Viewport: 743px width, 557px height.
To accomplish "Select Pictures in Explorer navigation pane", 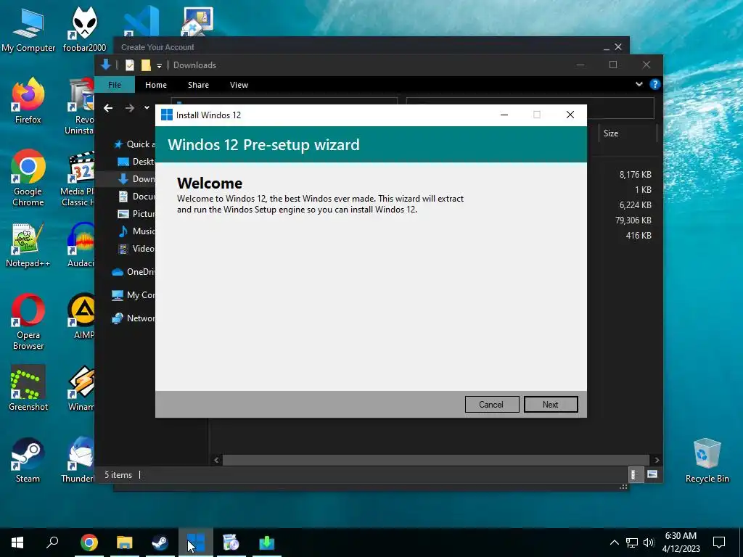I will click(136, 214).
